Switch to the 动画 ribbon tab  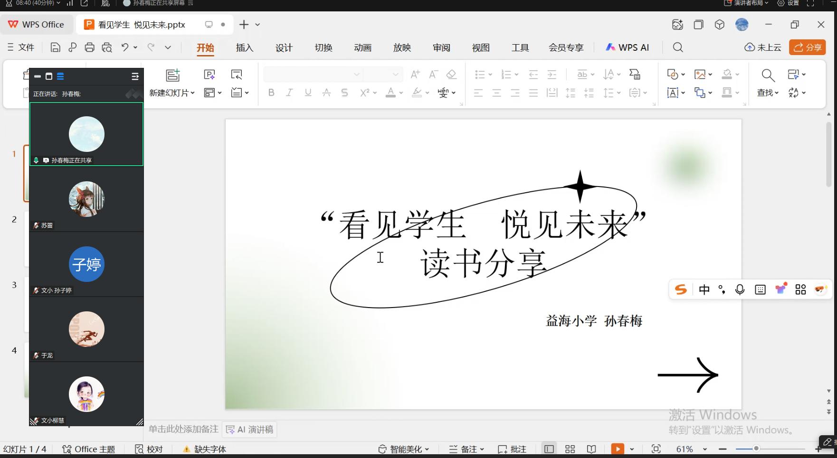pos(362,47)
